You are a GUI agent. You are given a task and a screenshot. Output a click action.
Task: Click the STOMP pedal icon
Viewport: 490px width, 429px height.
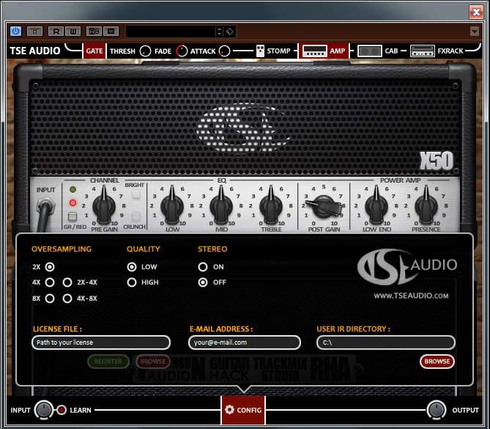[x=260, y=51]
